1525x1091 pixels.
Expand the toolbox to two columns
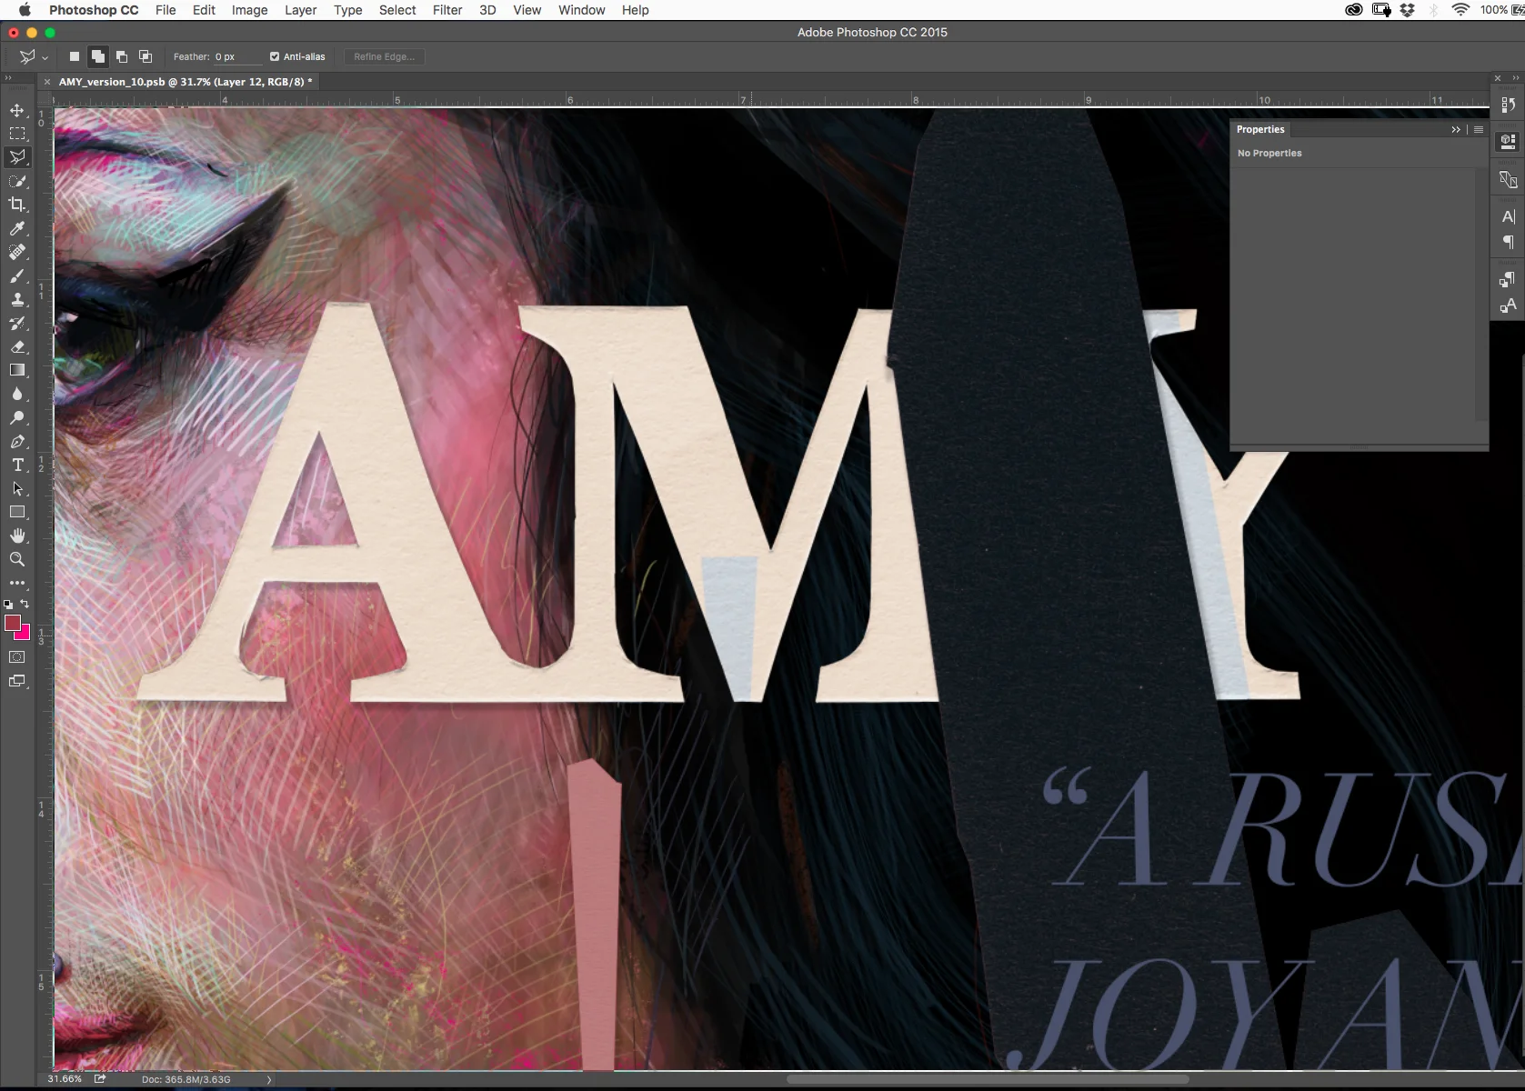tap(8, 78)
